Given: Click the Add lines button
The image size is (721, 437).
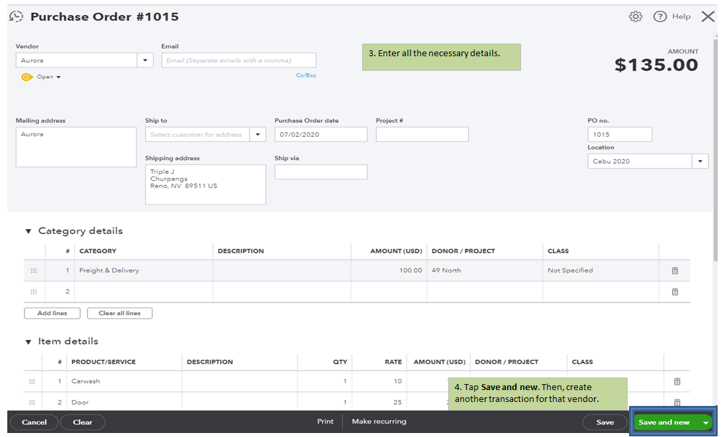Looking at the screenshot, I should tap(52, 313).
